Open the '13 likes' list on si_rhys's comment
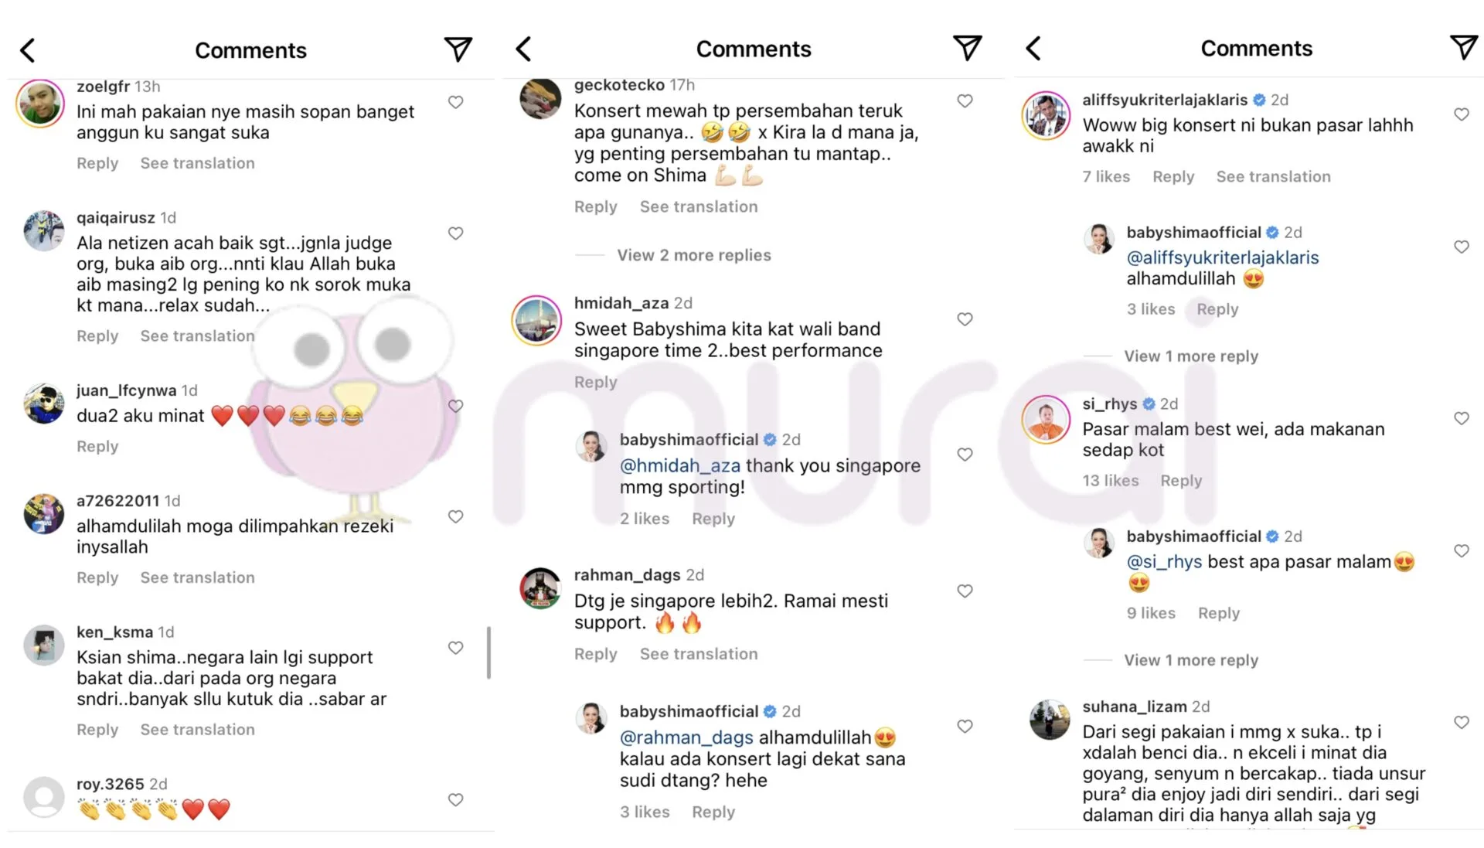 [1111, 481]
